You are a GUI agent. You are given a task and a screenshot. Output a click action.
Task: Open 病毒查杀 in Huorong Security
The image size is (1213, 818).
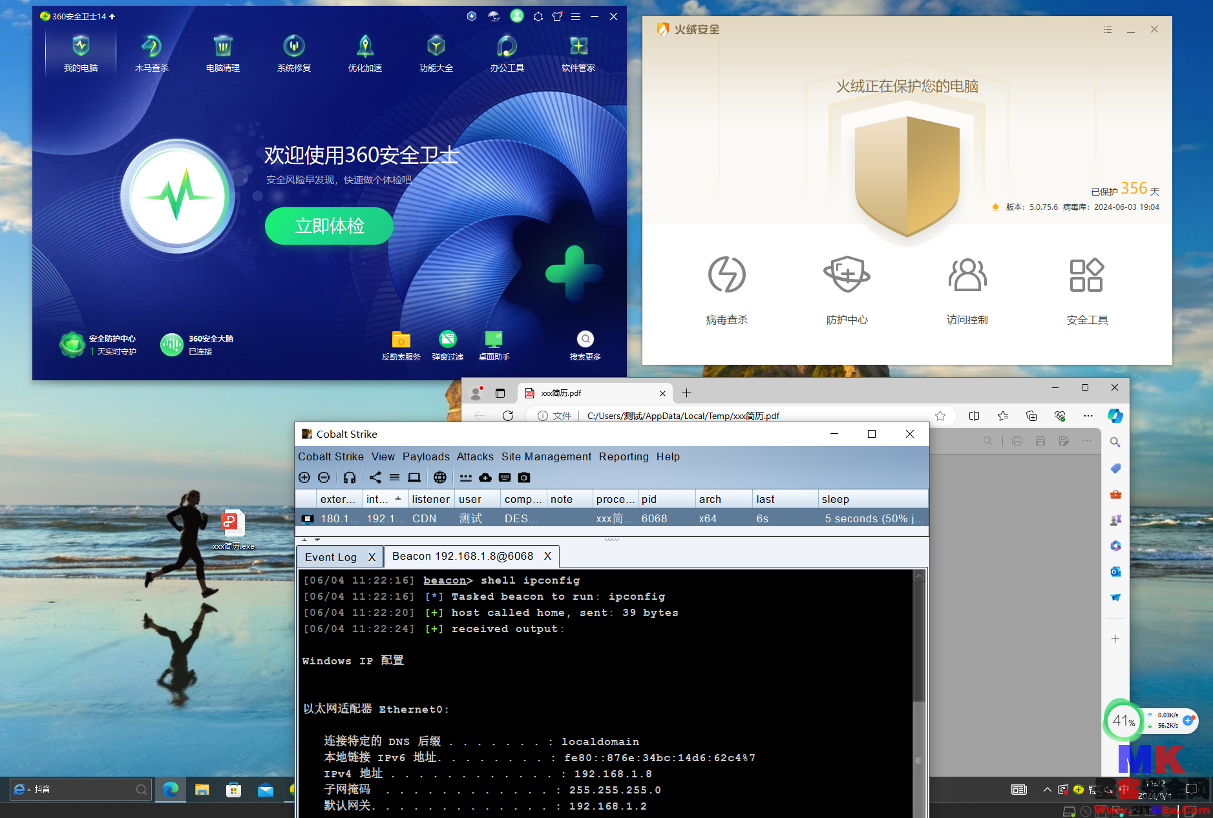(727, 291)
